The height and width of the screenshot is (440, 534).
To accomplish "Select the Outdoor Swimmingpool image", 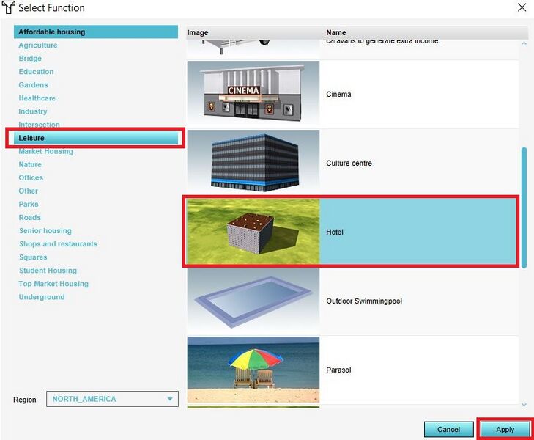I will [253, 301].
